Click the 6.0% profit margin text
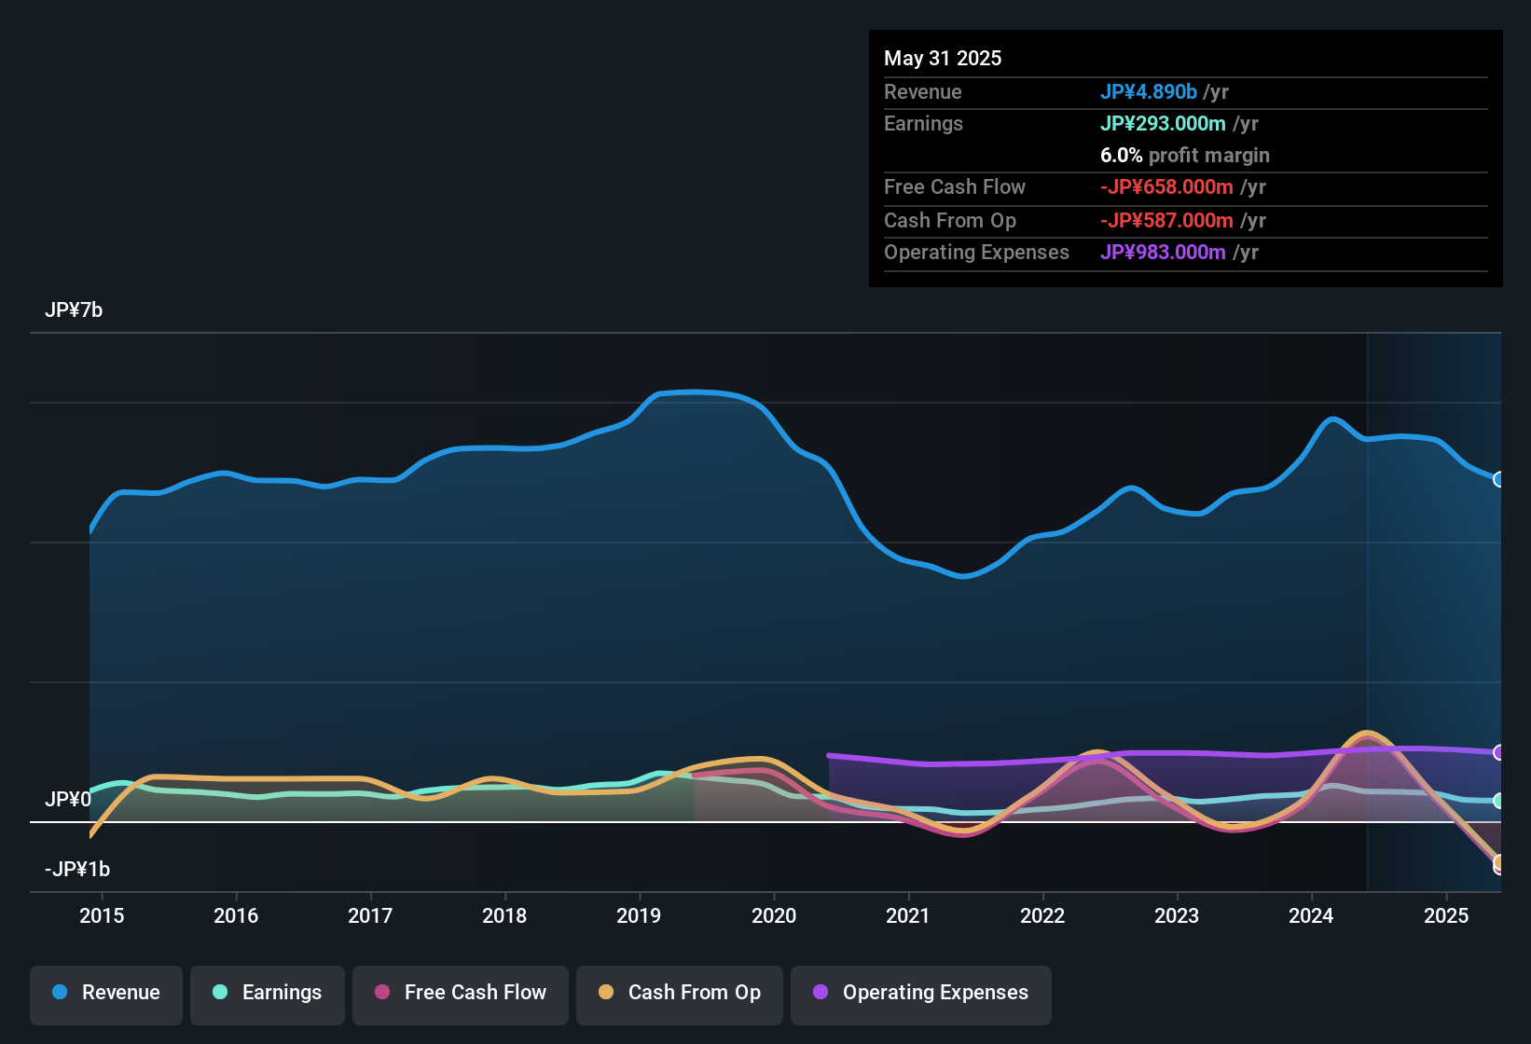The height and width of the screenshot is (1044, 1531). point(1185,156)
